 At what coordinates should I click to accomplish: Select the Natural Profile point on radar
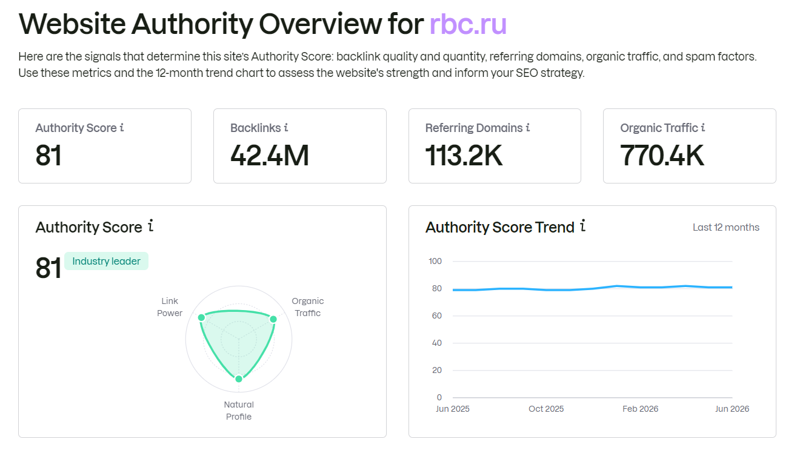[x=239, y=378]
